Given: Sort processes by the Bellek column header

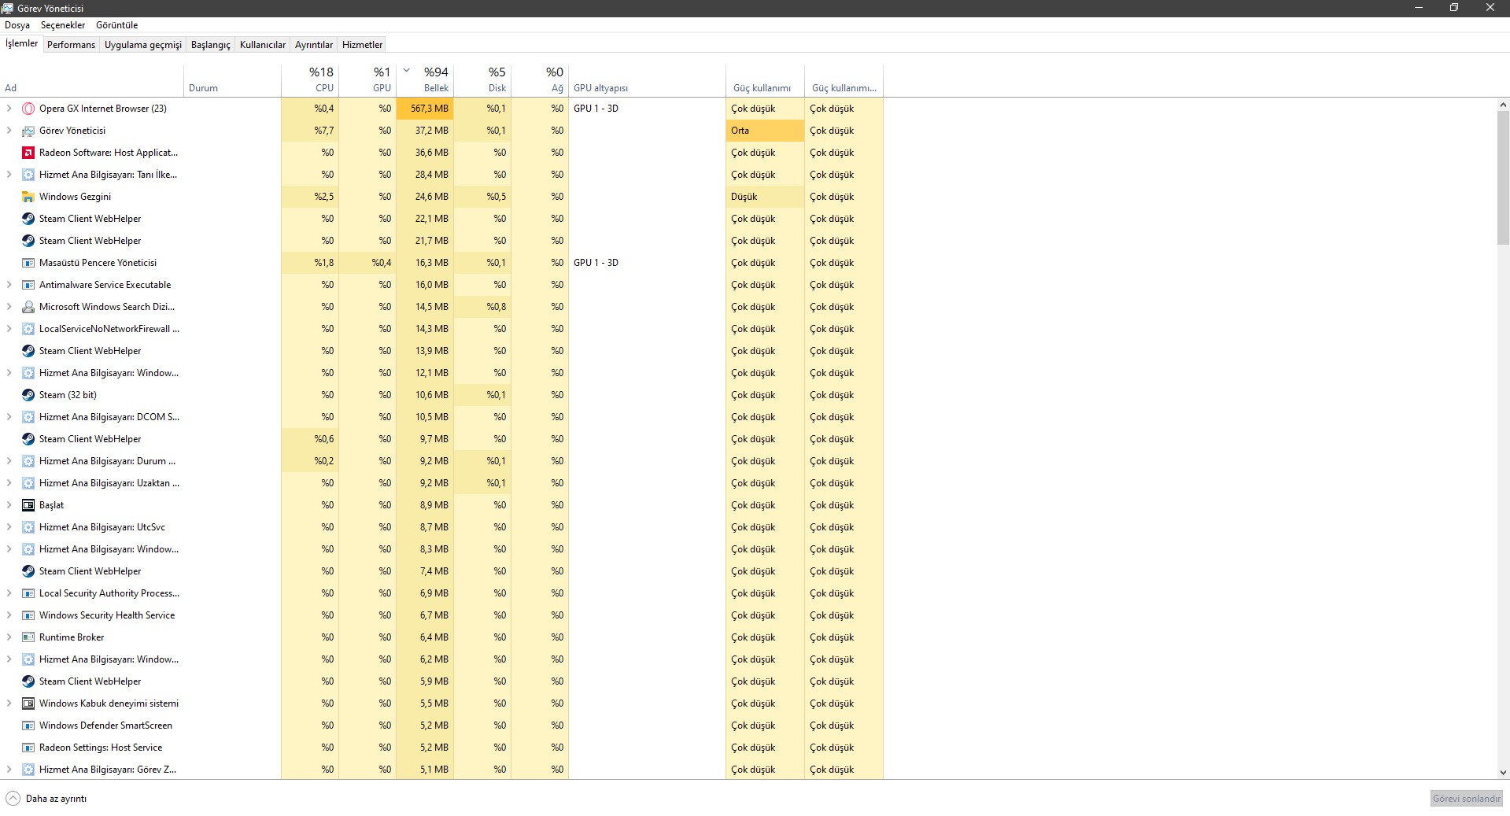Looking at the screenshot, I should [x=425, y=79].
